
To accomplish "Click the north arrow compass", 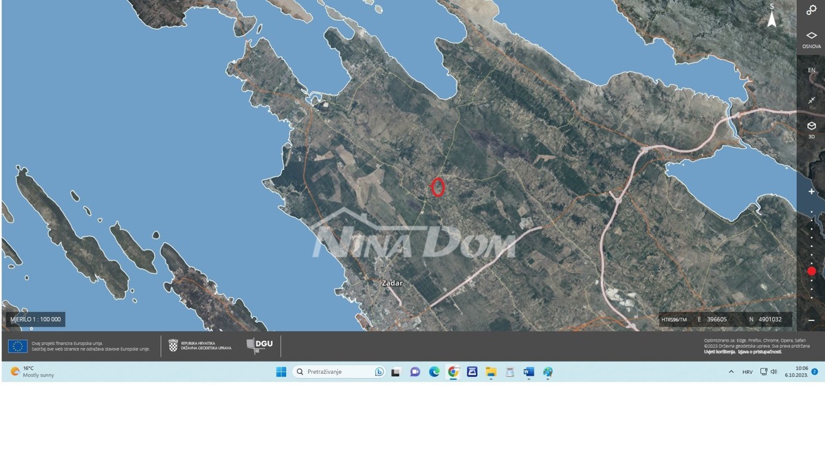I will pos(772,19).
